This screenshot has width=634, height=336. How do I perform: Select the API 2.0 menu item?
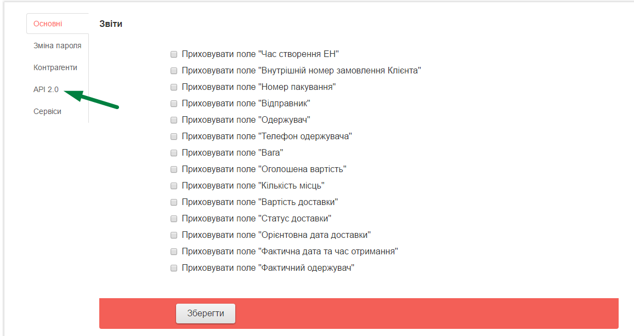(x=46, y=89)
